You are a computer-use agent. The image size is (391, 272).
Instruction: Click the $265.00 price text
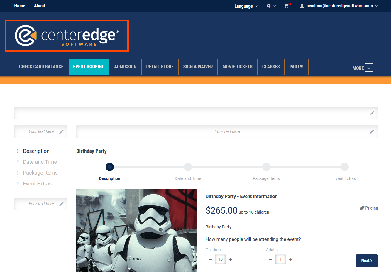[x=221, y=210]
